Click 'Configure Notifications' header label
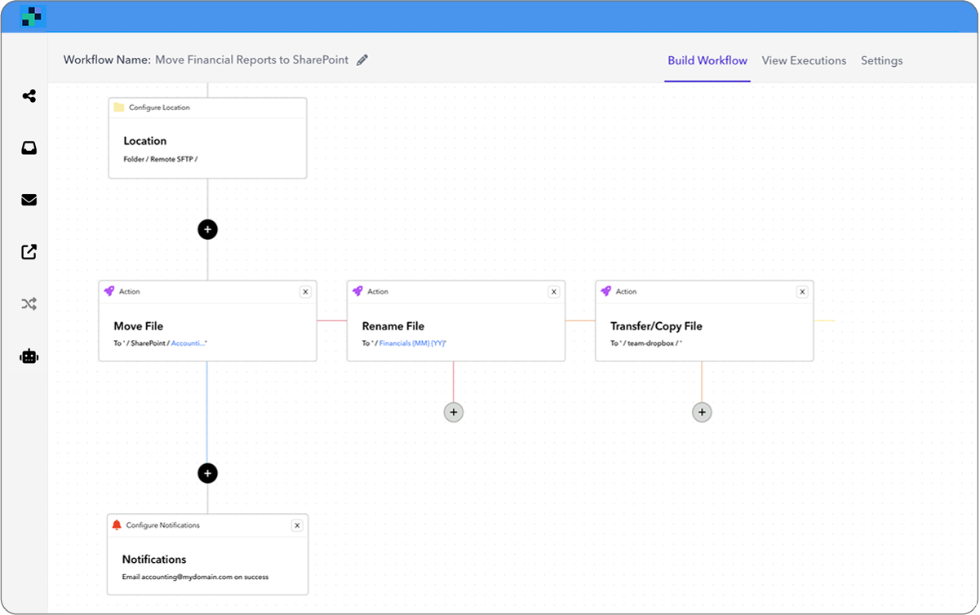This screenshot has width=980, height=615. pos(162,525)
